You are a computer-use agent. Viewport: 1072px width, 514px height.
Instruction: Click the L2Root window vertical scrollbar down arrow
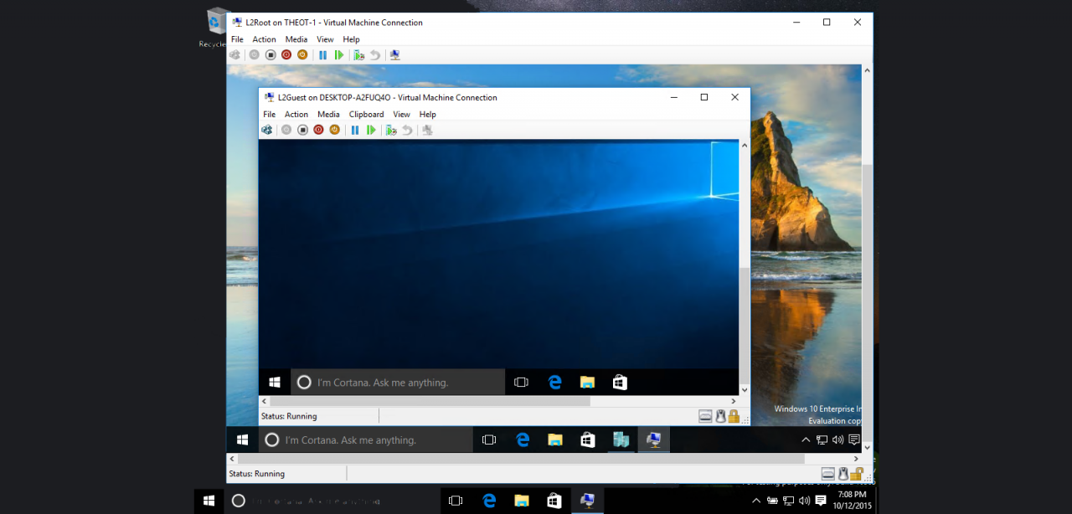tap(867, 448)
